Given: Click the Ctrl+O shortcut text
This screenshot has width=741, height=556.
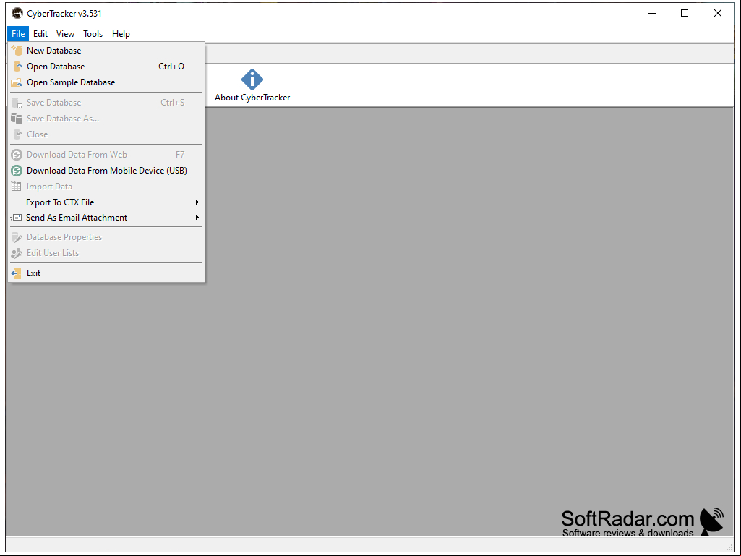Looking at the screenshot, I should pos(171,67).
